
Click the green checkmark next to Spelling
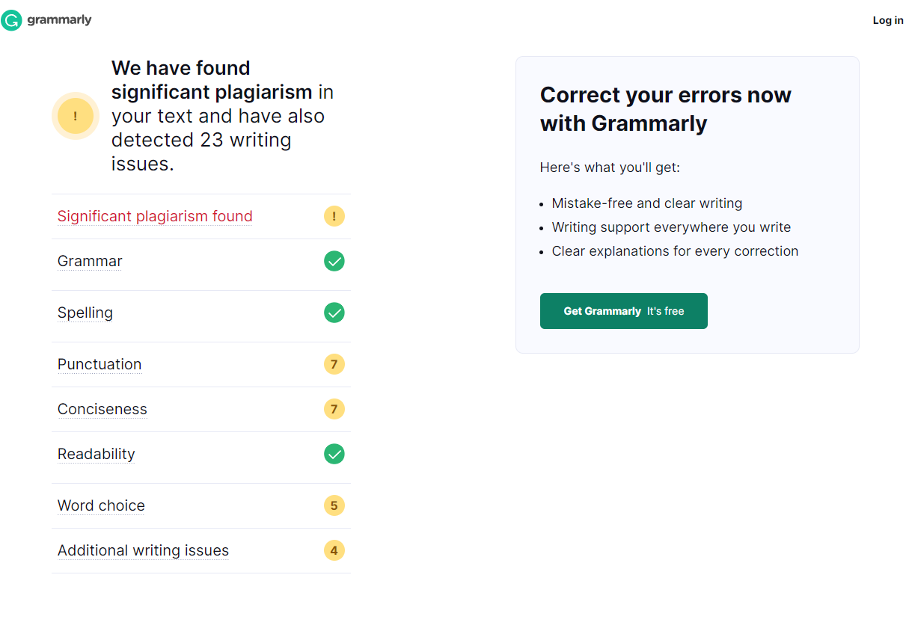pos(334,313)
